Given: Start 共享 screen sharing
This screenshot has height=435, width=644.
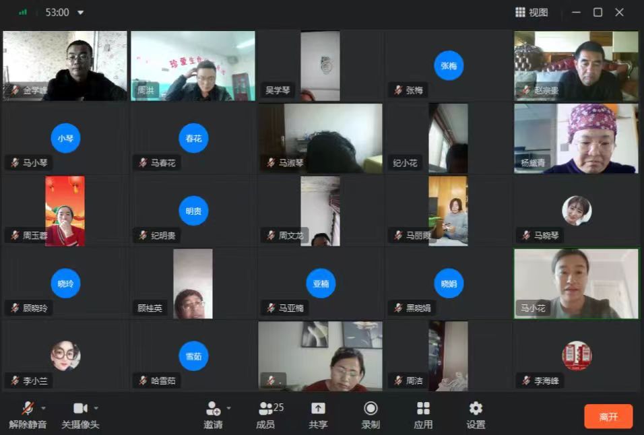Looking at the screenshot, I should point(318,414).
